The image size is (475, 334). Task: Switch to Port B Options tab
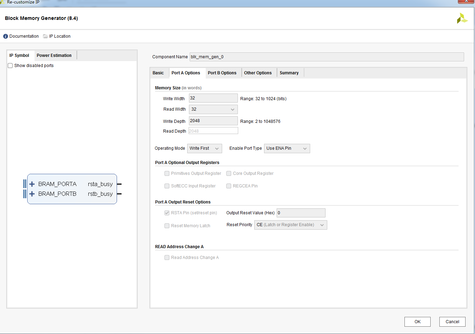222,73
